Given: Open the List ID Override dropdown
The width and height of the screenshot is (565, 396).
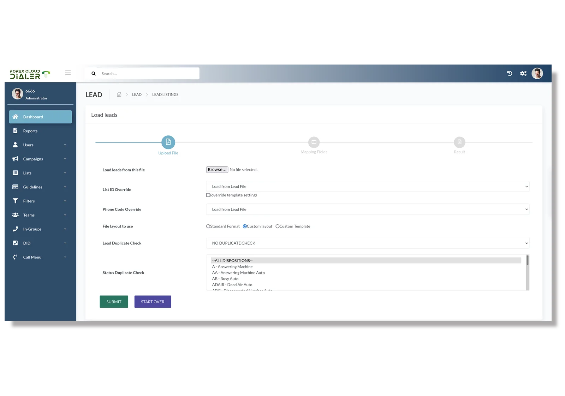Looking at the screenshot, I should point(367,186).
